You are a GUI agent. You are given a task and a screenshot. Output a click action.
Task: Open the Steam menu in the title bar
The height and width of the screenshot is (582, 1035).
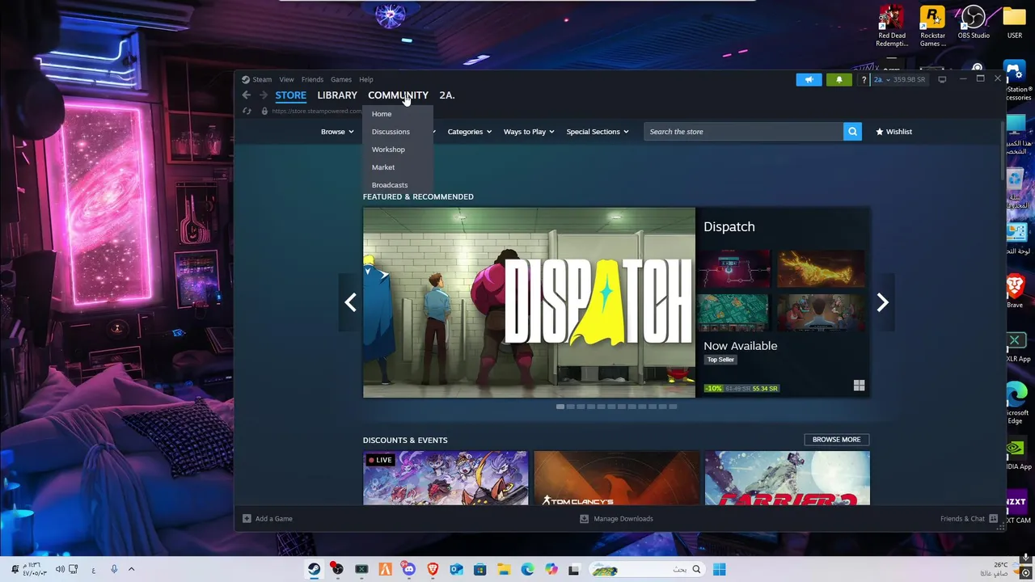point(262,79)
